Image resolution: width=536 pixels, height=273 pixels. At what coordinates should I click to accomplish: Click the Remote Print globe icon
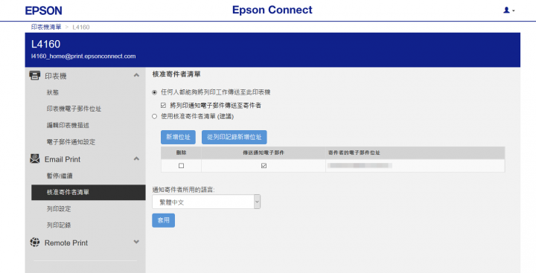pyautogui.click(x=34, y=243)
